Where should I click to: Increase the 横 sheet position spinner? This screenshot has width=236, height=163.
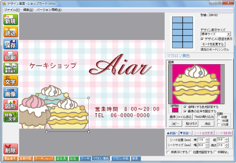[207, 138]
